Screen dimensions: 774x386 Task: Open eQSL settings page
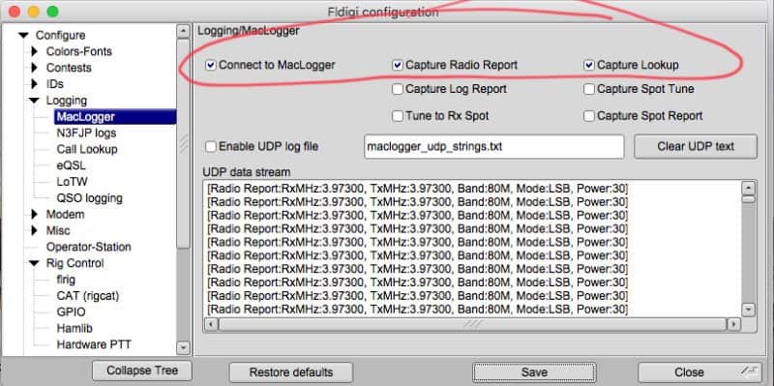pos(71,165)
